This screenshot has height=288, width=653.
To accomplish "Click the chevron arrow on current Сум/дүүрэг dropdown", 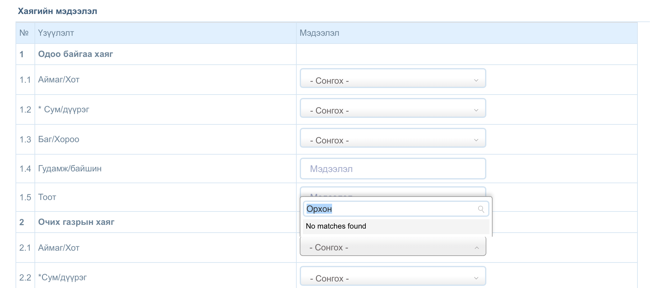I will (476, 110).
